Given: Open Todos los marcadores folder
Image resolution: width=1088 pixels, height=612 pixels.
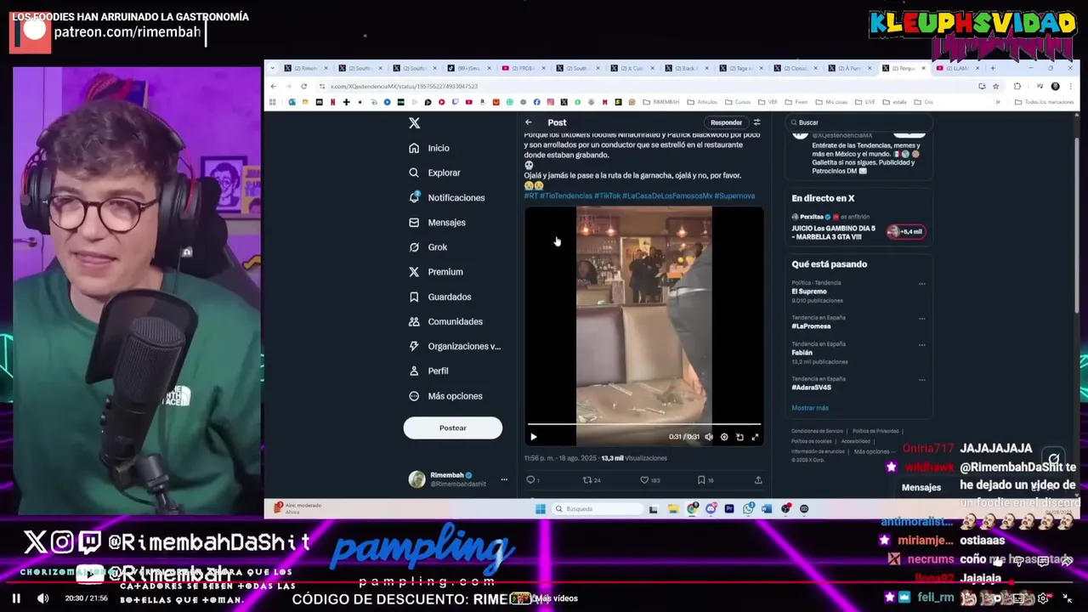Looking at the screenshot, I should click(1045, 102).
